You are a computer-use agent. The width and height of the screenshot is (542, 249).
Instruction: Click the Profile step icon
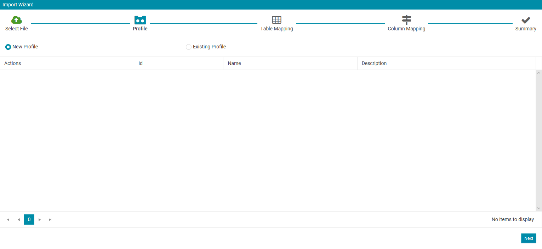click(x=140, y=20)
